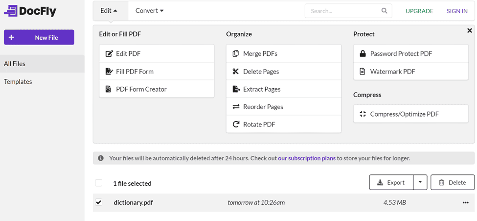The image size is (477, 221).
Task: Uncheck the dictionary.pdf checkbox
Action: click(x=99, y=202)
